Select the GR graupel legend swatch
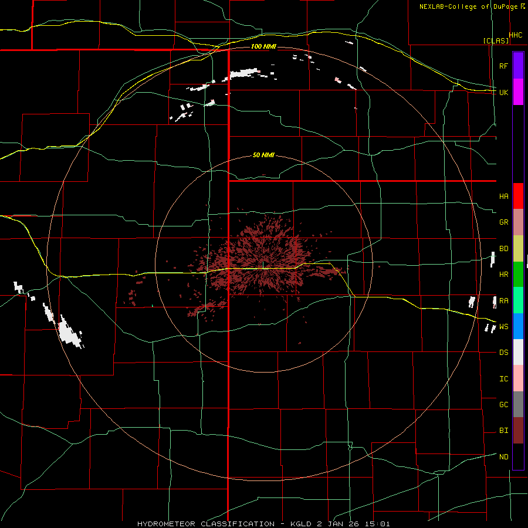528x528 pixels. (518, 222)
